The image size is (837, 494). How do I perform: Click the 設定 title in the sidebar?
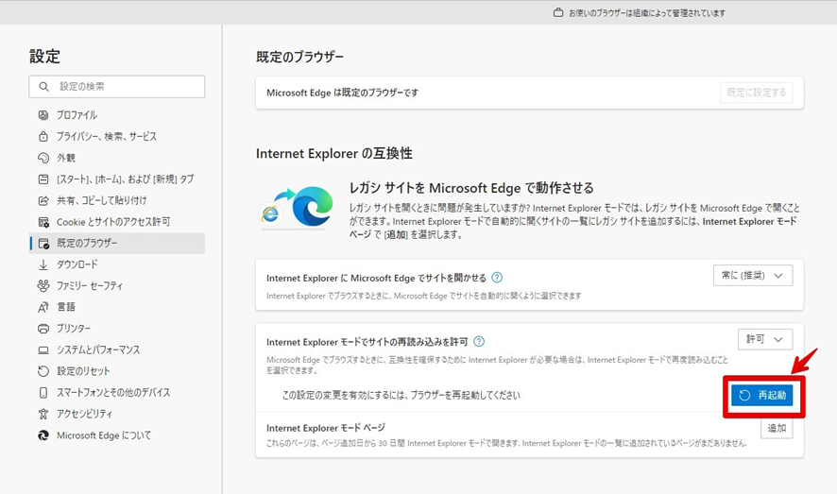(x=44, y=57)
